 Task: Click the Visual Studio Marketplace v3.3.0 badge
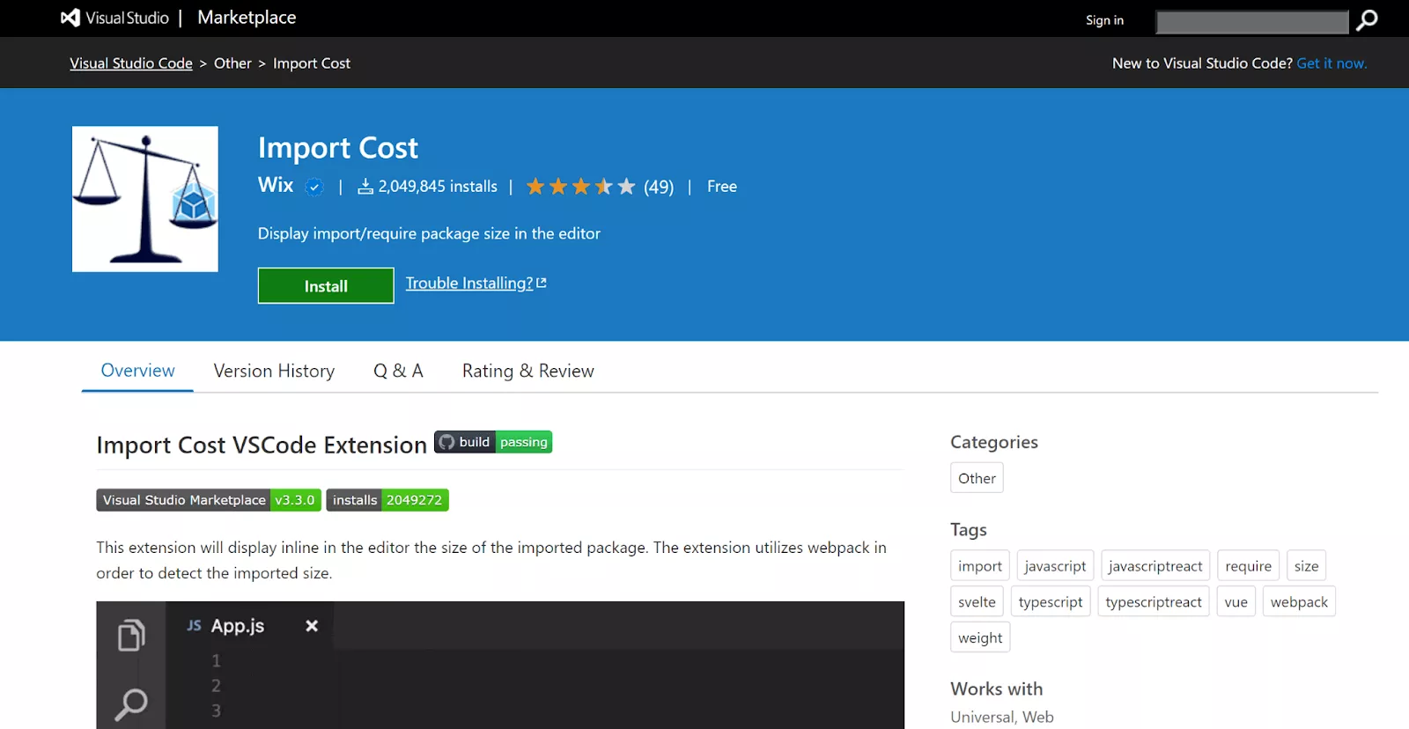click(x=209, y=500)
